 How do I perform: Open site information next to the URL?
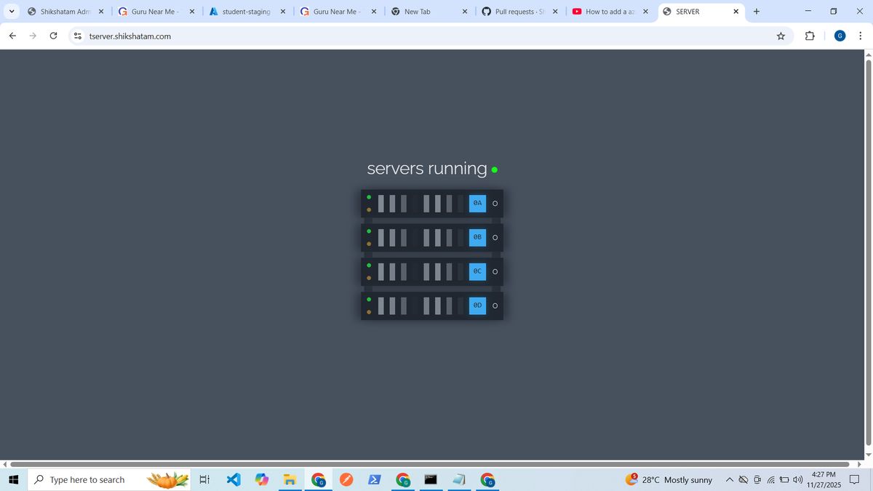point(77,36)
